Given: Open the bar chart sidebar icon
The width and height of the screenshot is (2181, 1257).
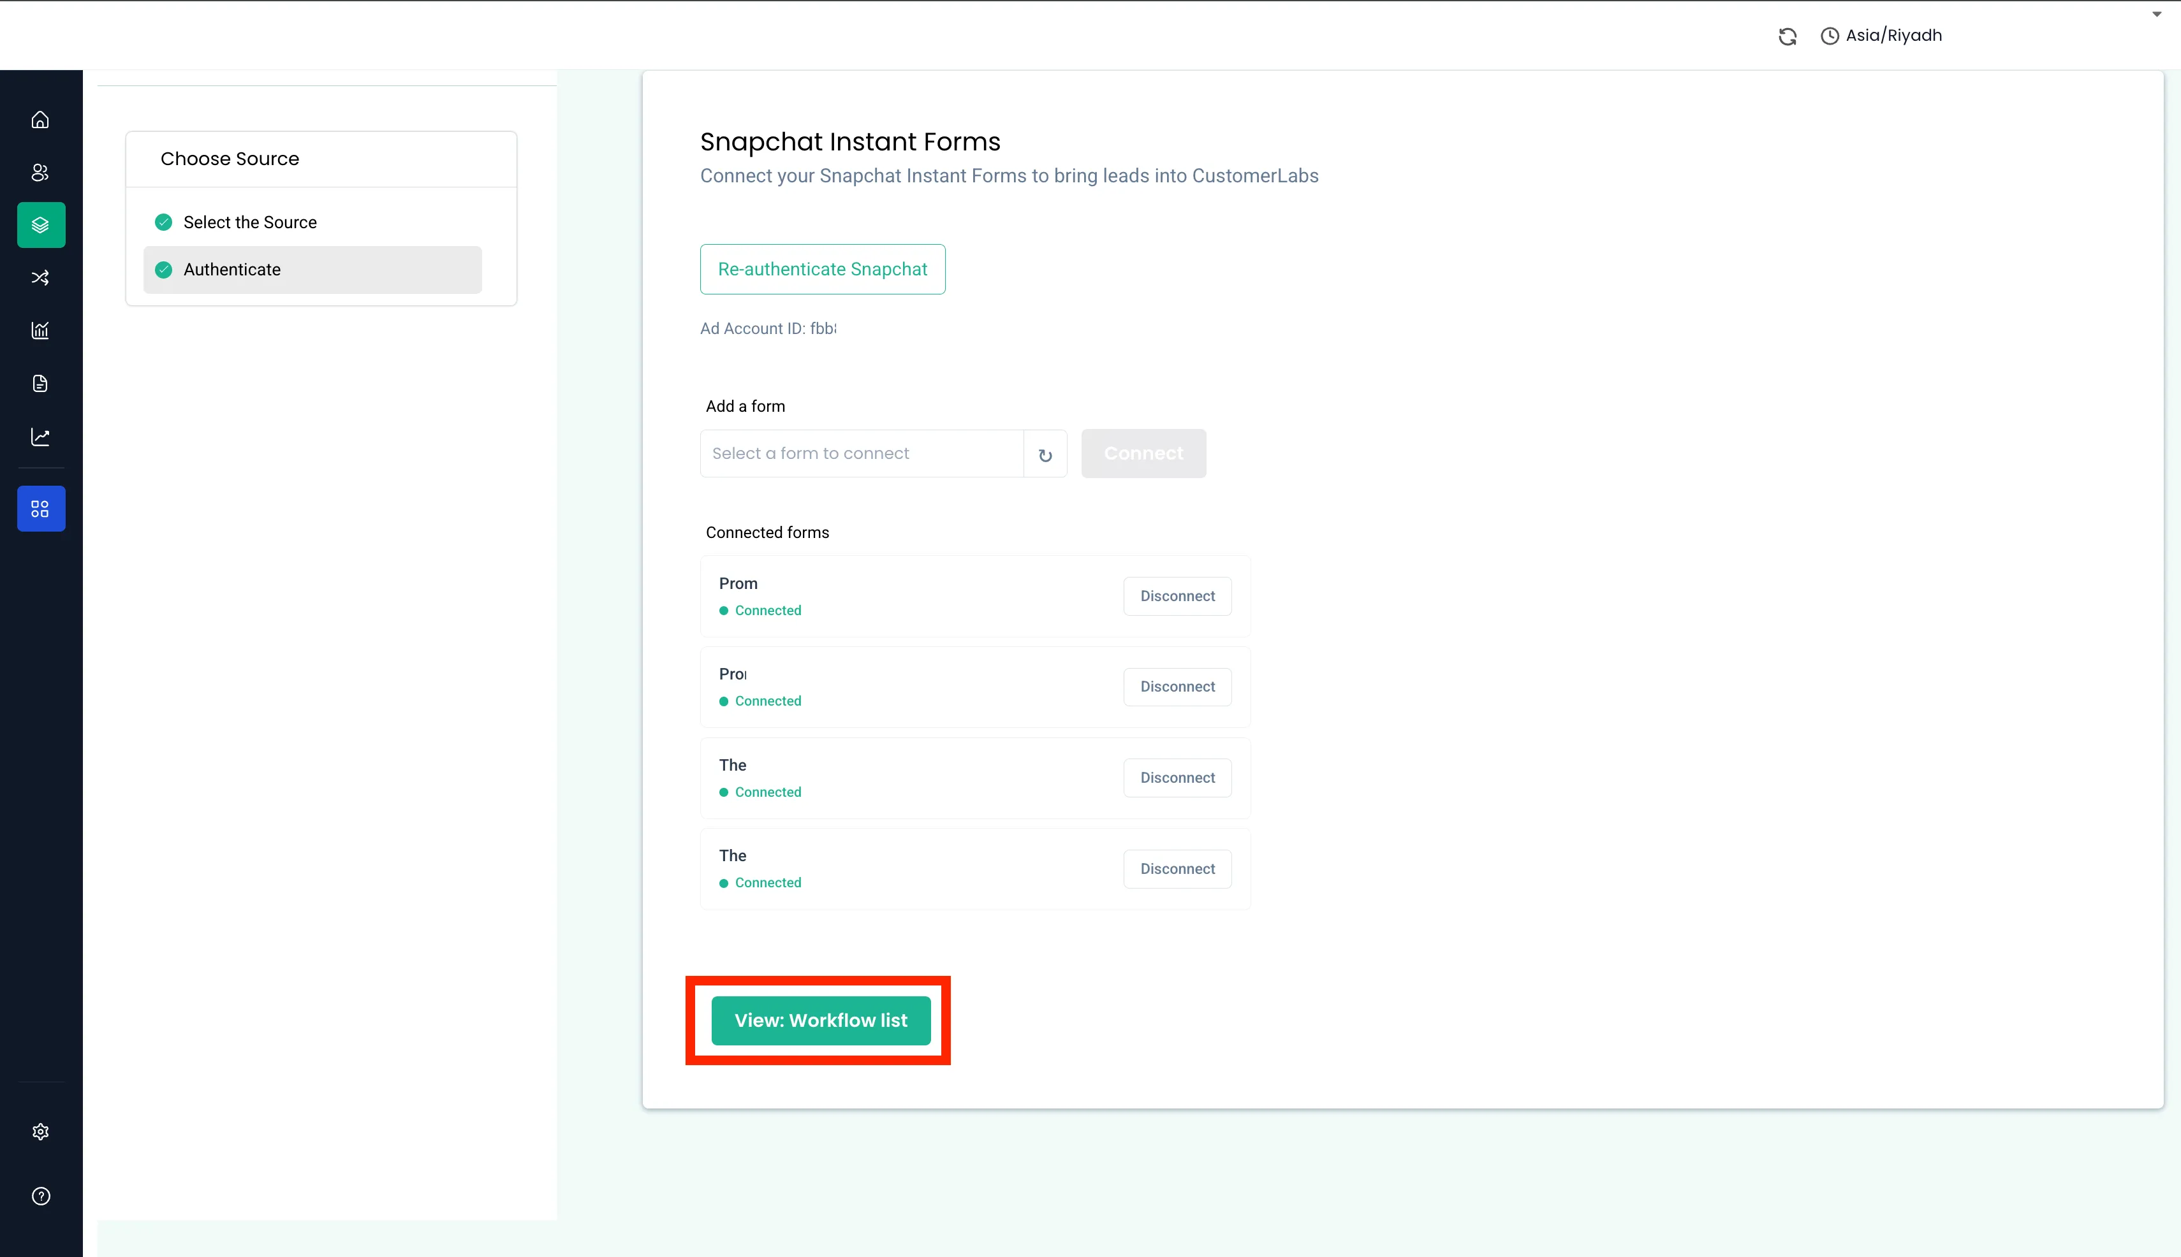Looking at the screenshot, I should pyautogui.click(x=41, y=331).
